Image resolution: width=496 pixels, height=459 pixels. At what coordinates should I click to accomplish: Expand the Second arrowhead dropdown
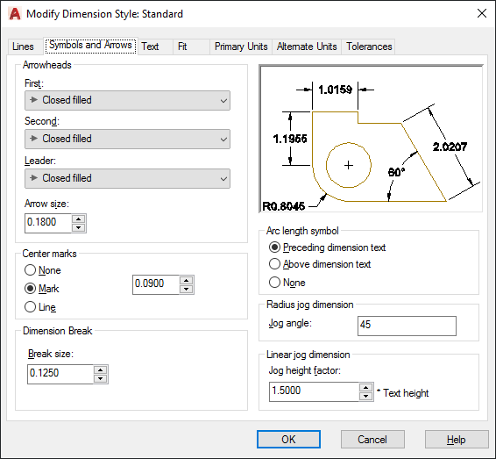pos(127,139)
